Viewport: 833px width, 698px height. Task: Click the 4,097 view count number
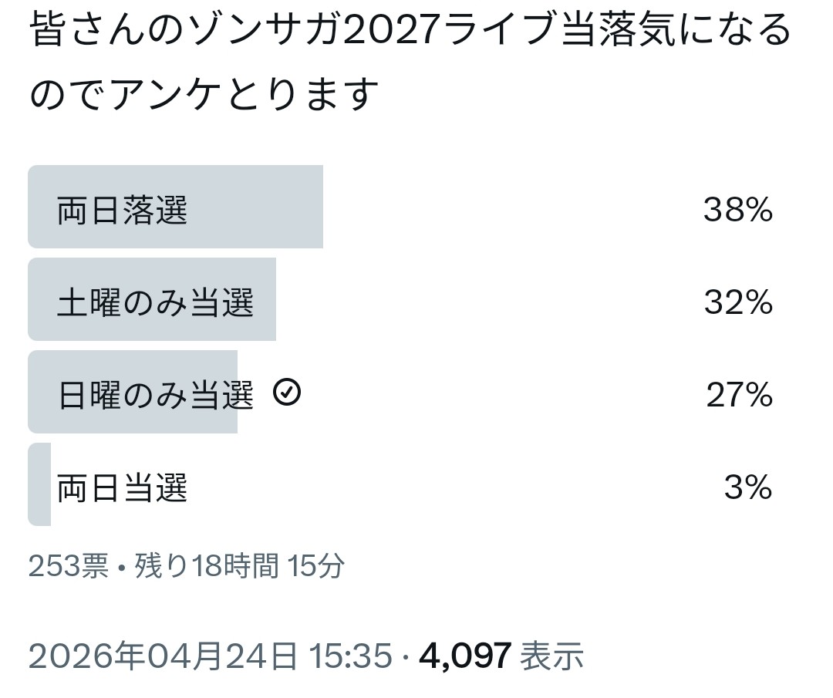tap(465, 656)
